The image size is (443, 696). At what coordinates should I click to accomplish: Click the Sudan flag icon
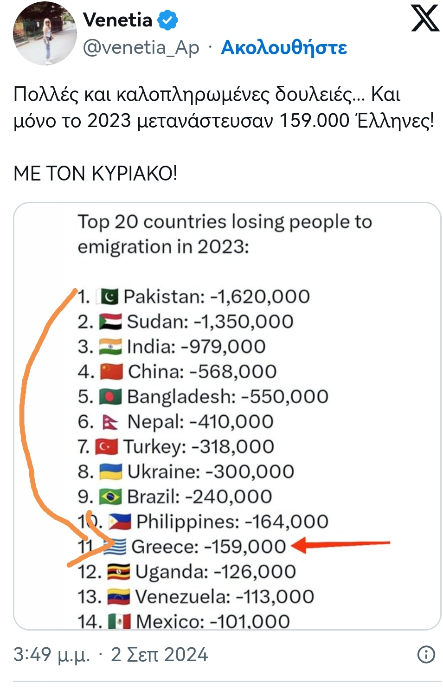pyautogui.click(x=110, y=322)
